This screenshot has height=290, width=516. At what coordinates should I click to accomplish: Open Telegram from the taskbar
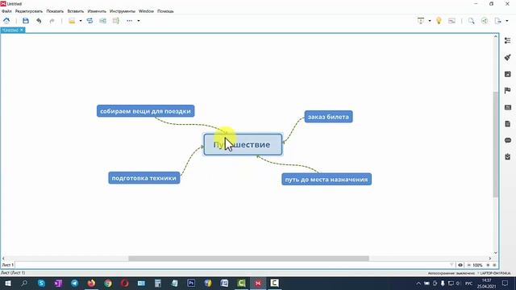pos(75,283)
